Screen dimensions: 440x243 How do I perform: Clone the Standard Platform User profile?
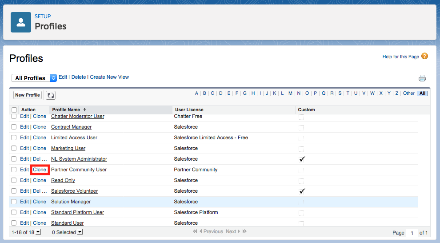point(40,212)
